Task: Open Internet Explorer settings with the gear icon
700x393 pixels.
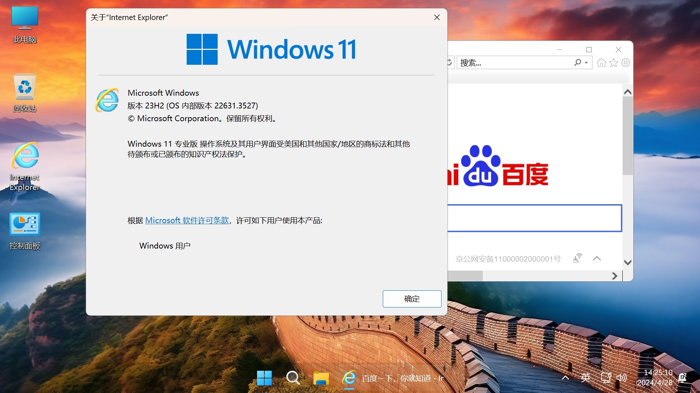Action: [626, 63]
